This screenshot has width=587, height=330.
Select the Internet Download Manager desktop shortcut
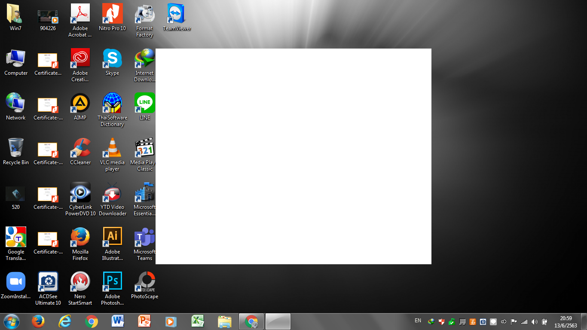pyautogui.click(x=144, y=65)
